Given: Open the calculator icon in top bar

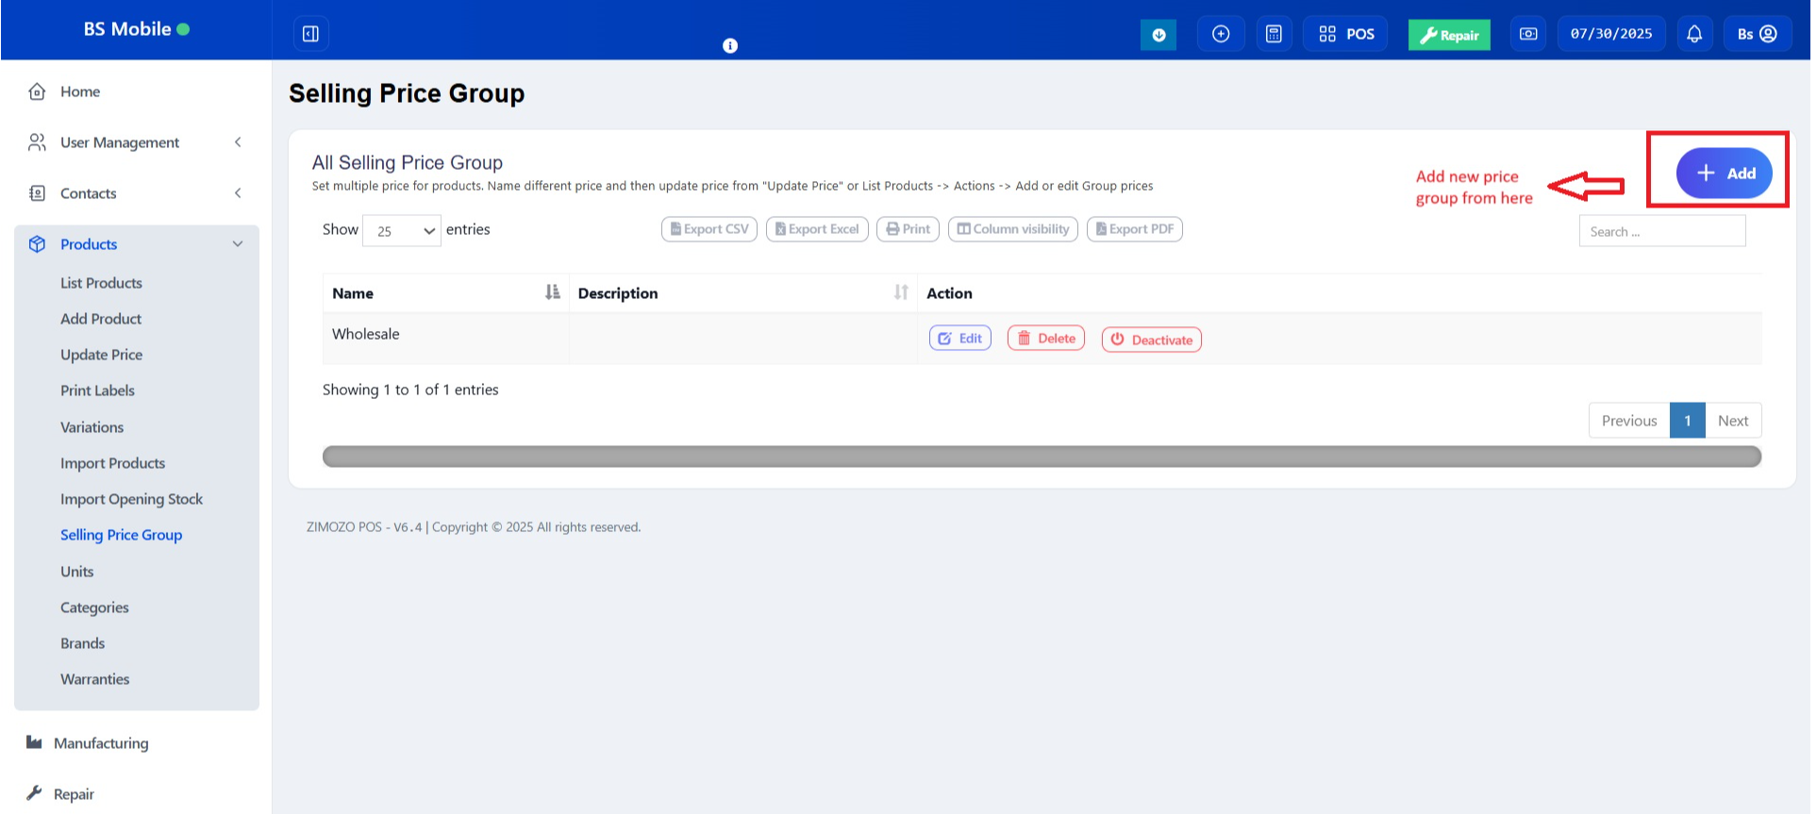Looking at the screenshot, I should (x=1274, y=34).
